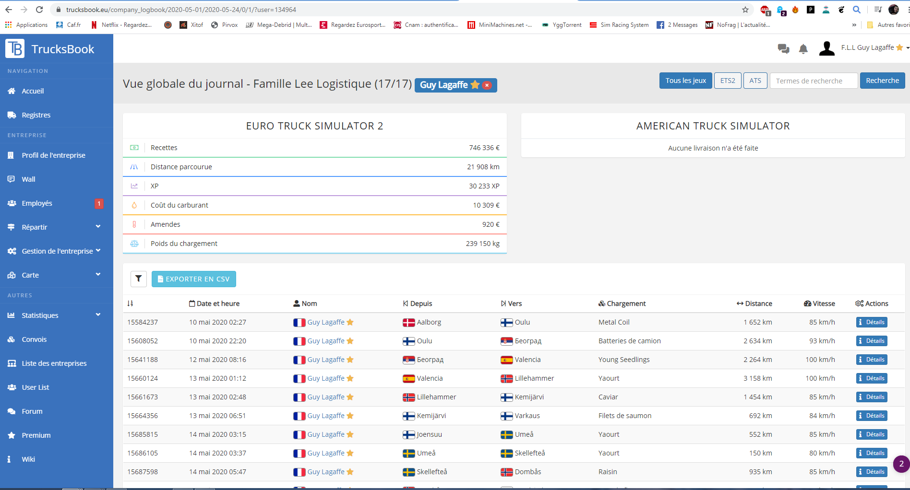Open Liste des entreprises page
The height and width of the screenshot is (490, 910).
(54, 363)
